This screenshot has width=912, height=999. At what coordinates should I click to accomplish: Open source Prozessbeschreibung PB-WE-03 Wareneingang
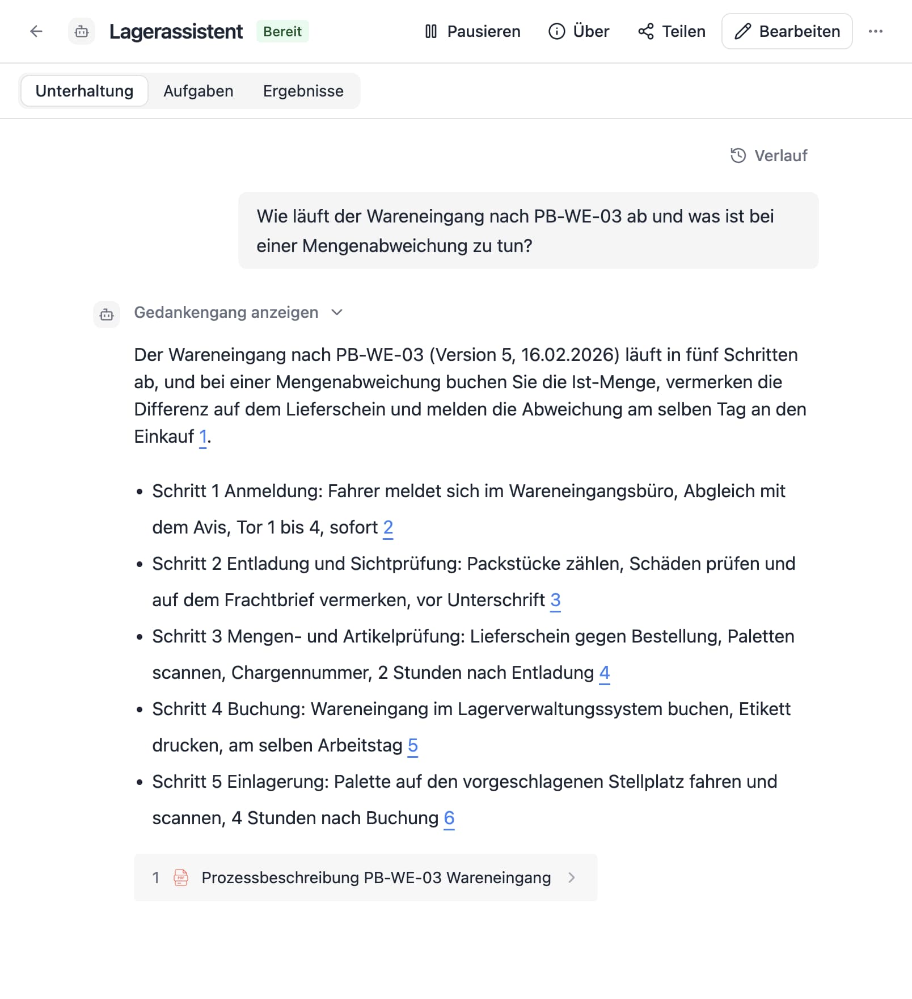tap(366, 878)
